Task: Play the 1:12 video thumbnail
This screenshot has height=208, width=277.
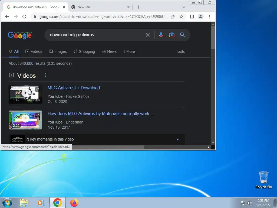Action: click(x=25, y=94)
